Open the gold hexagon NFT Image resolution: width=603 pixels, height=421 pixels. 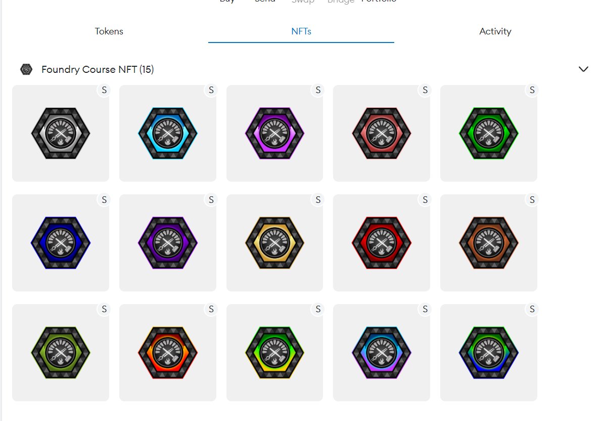(274, 243)
